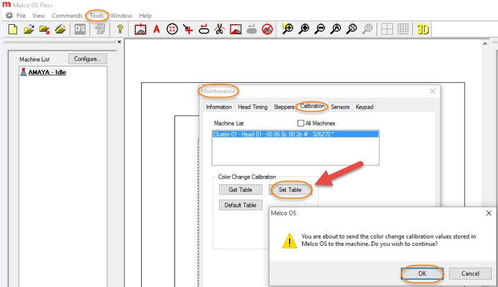498x287 pixels.
Task: Click the scissors trim icon
Action: (x=220, y=30)
